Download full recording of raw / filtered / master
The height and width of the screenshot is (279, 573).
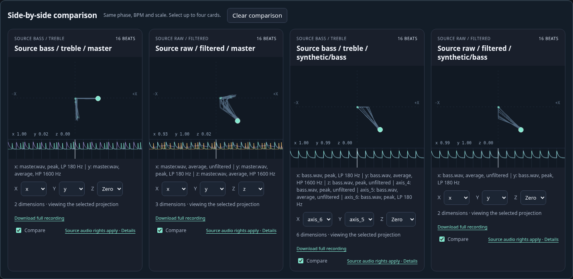click(180, 218)
